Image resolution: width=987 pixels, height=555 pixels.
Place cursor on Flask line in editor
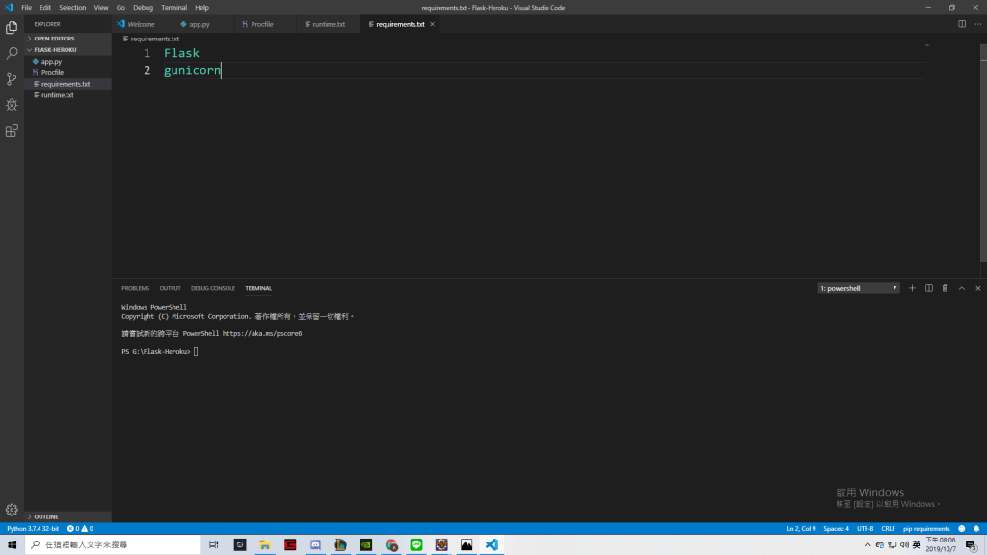181,54
